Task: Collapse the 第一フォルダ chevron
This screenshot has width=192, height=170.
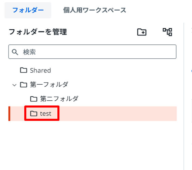Action: tap(14, 85)
